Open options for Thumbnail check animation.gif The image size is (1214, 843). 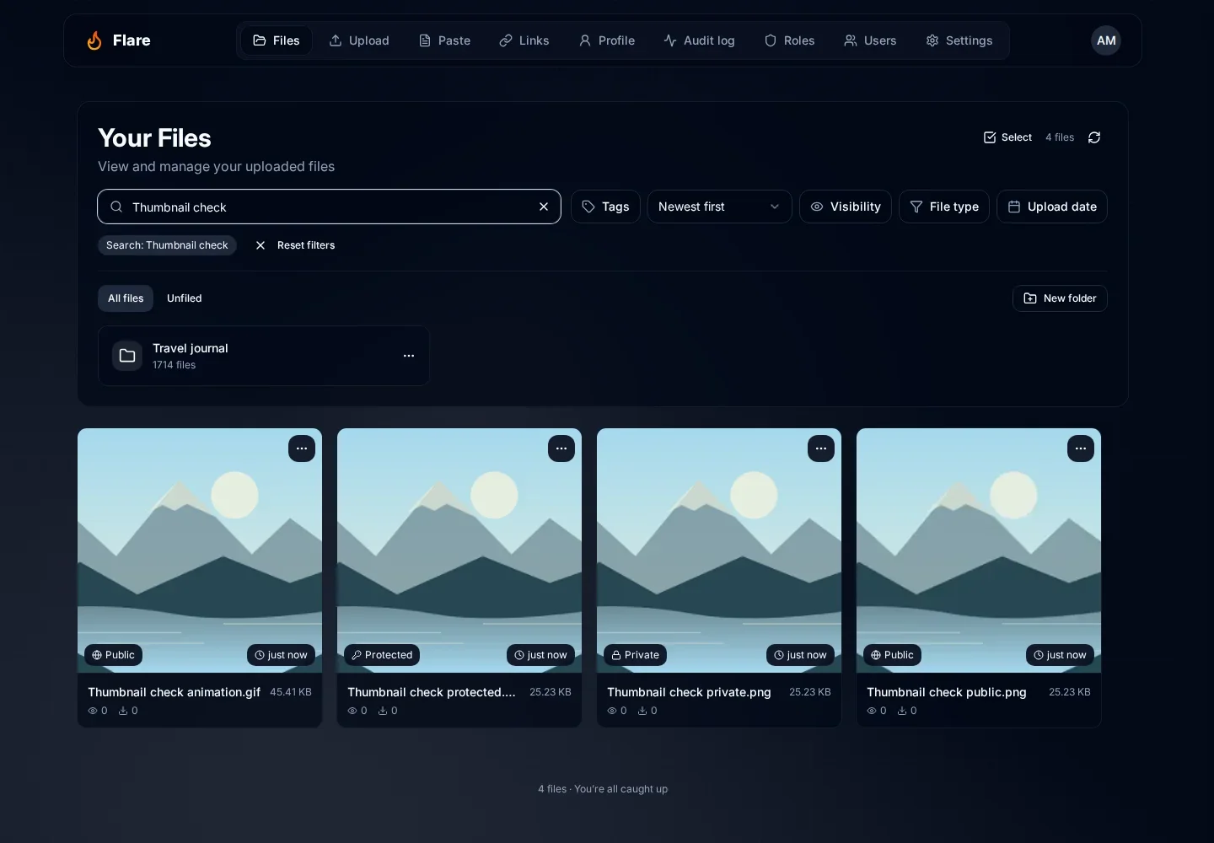[x=302, y=448]
